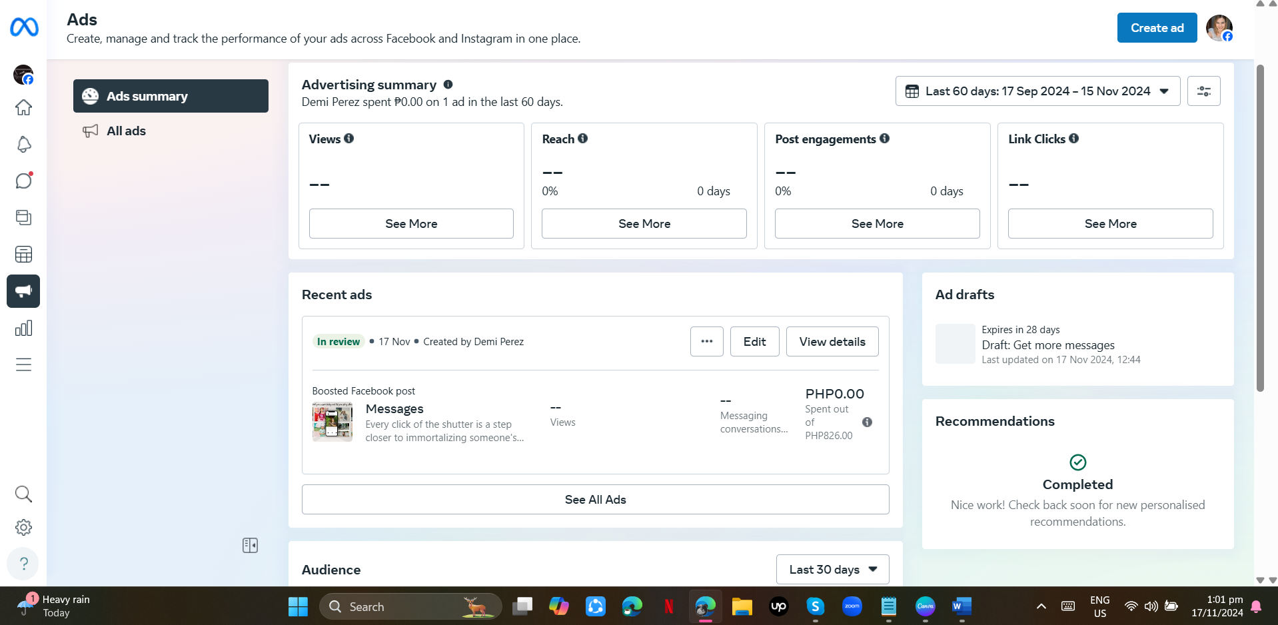Open the three-dot menu for the recent ad
Screen dimensions: 1278x625
(707, 342)
